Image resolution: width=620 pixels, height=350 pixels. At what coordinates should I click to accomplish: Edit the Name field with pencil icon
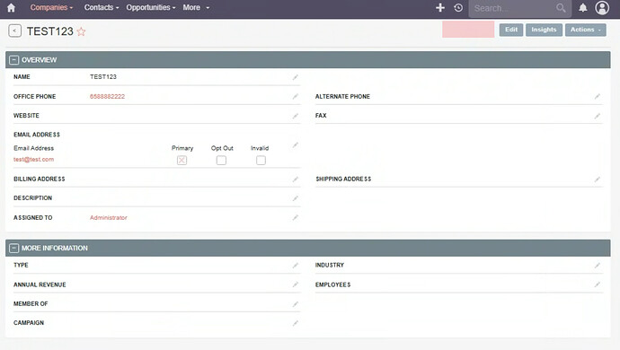(296, 77)
